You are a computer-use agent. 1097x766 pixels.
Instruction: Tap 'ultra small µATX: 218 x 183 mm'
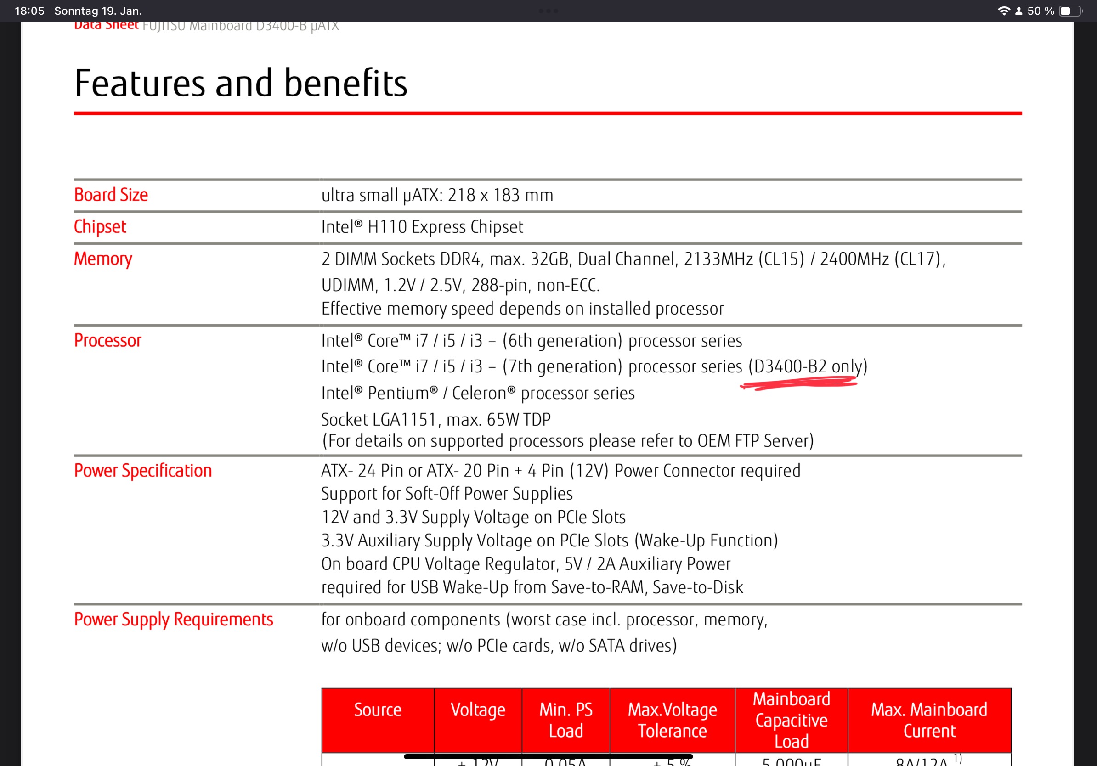(x=437, y=195)
